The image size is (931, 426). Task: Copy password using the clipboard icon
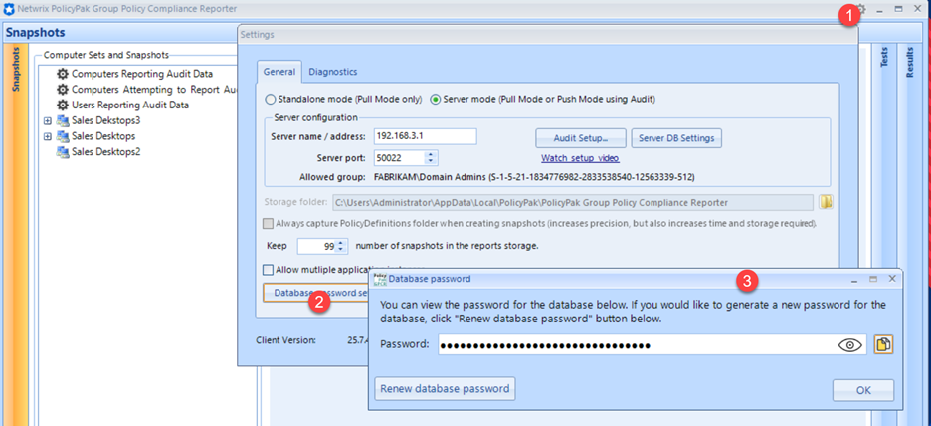tap(881, 344)
